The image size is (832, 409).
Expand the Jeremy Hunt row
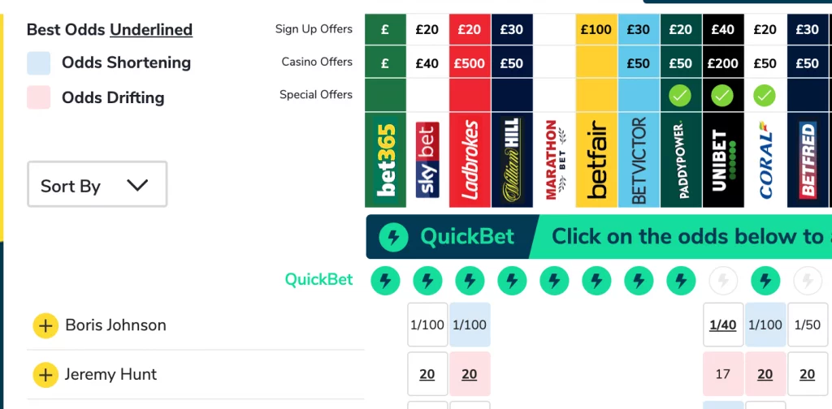coord(45,375)
